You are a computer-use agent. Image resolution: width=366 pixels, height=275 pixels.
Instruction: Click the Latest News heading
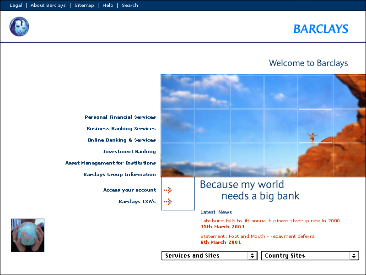click(216, 212)
